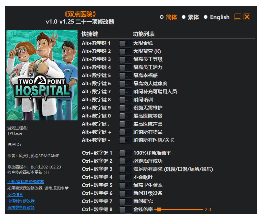
Task: Enable 最高员工活力 toggle
Action: coord(125,67)
